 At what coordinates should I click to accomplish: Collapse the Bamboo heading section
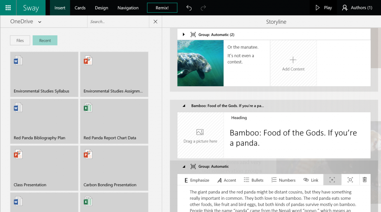[183, 106]
